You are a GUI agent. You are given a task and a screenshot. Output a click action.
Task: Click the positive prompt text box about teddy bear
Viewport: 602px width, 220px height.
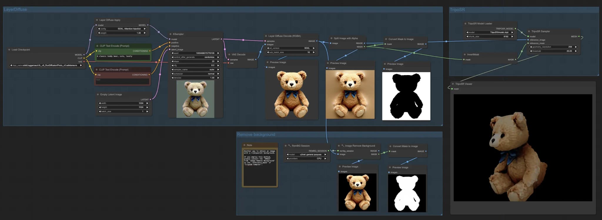(123, 57)
